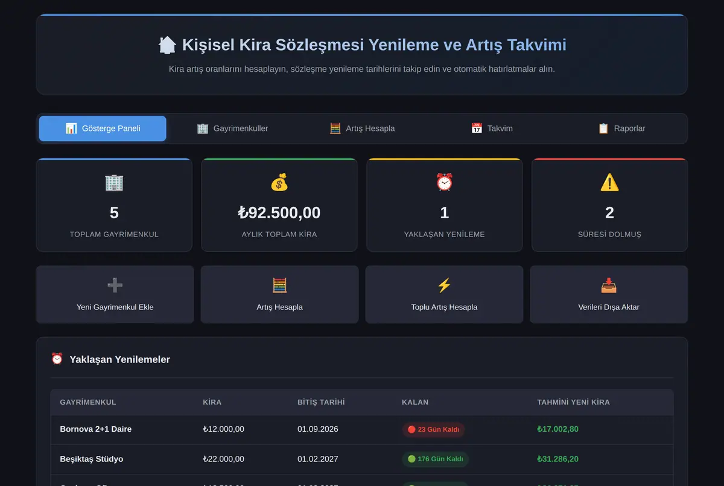Click the Kişisel Kira Sözleşmesi page title
The height and width of the screenshot is (486, 724).
(374, 45)
